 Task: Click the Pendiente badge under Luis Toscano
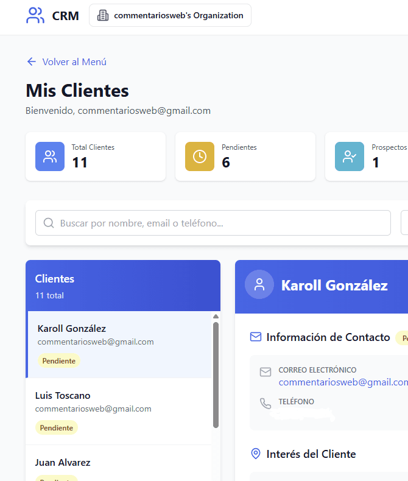pyautogui.click(x=57, y=427)
